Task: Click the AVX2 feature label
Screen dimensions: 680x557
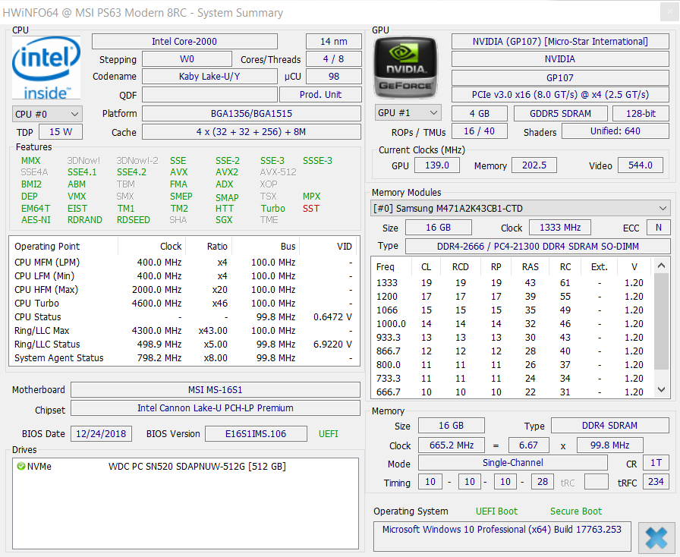Action: pyautogui.click(x=226, y=172)
